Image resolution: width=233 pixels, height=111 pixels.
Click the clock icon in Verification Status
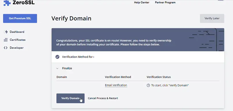(x=148, y=85)
